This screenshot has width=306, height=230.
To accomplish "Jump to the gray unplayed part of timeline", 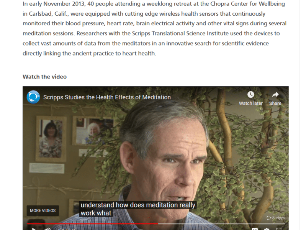I will click(221, 224).
